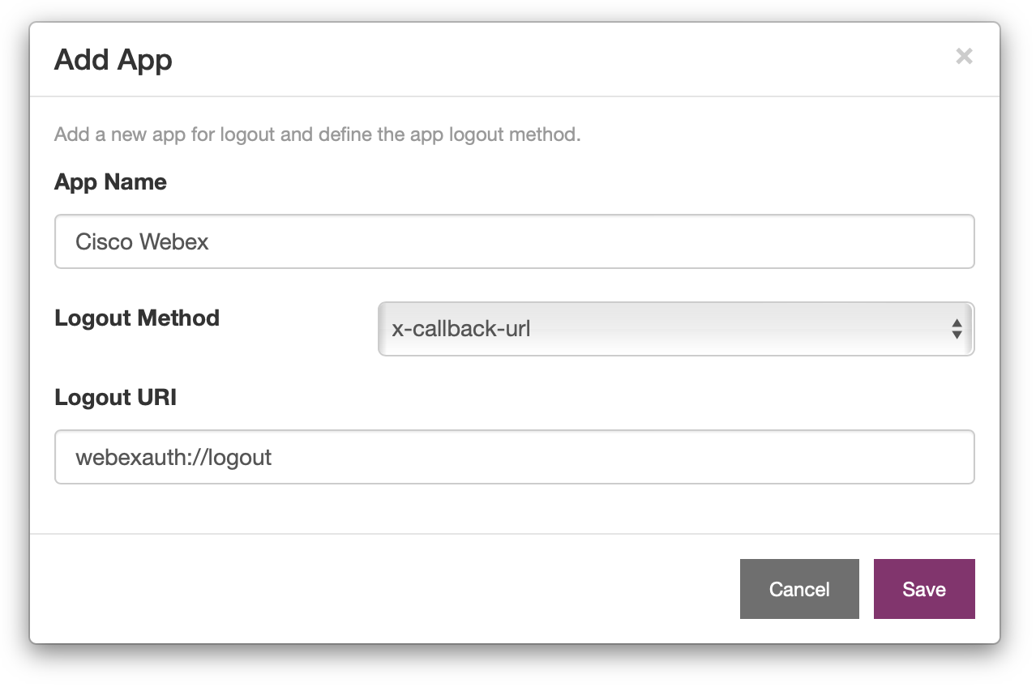This screenshot has height=687, width=1036.
Task: Click the 'Add a new app for logout' description
Action: 317,134
